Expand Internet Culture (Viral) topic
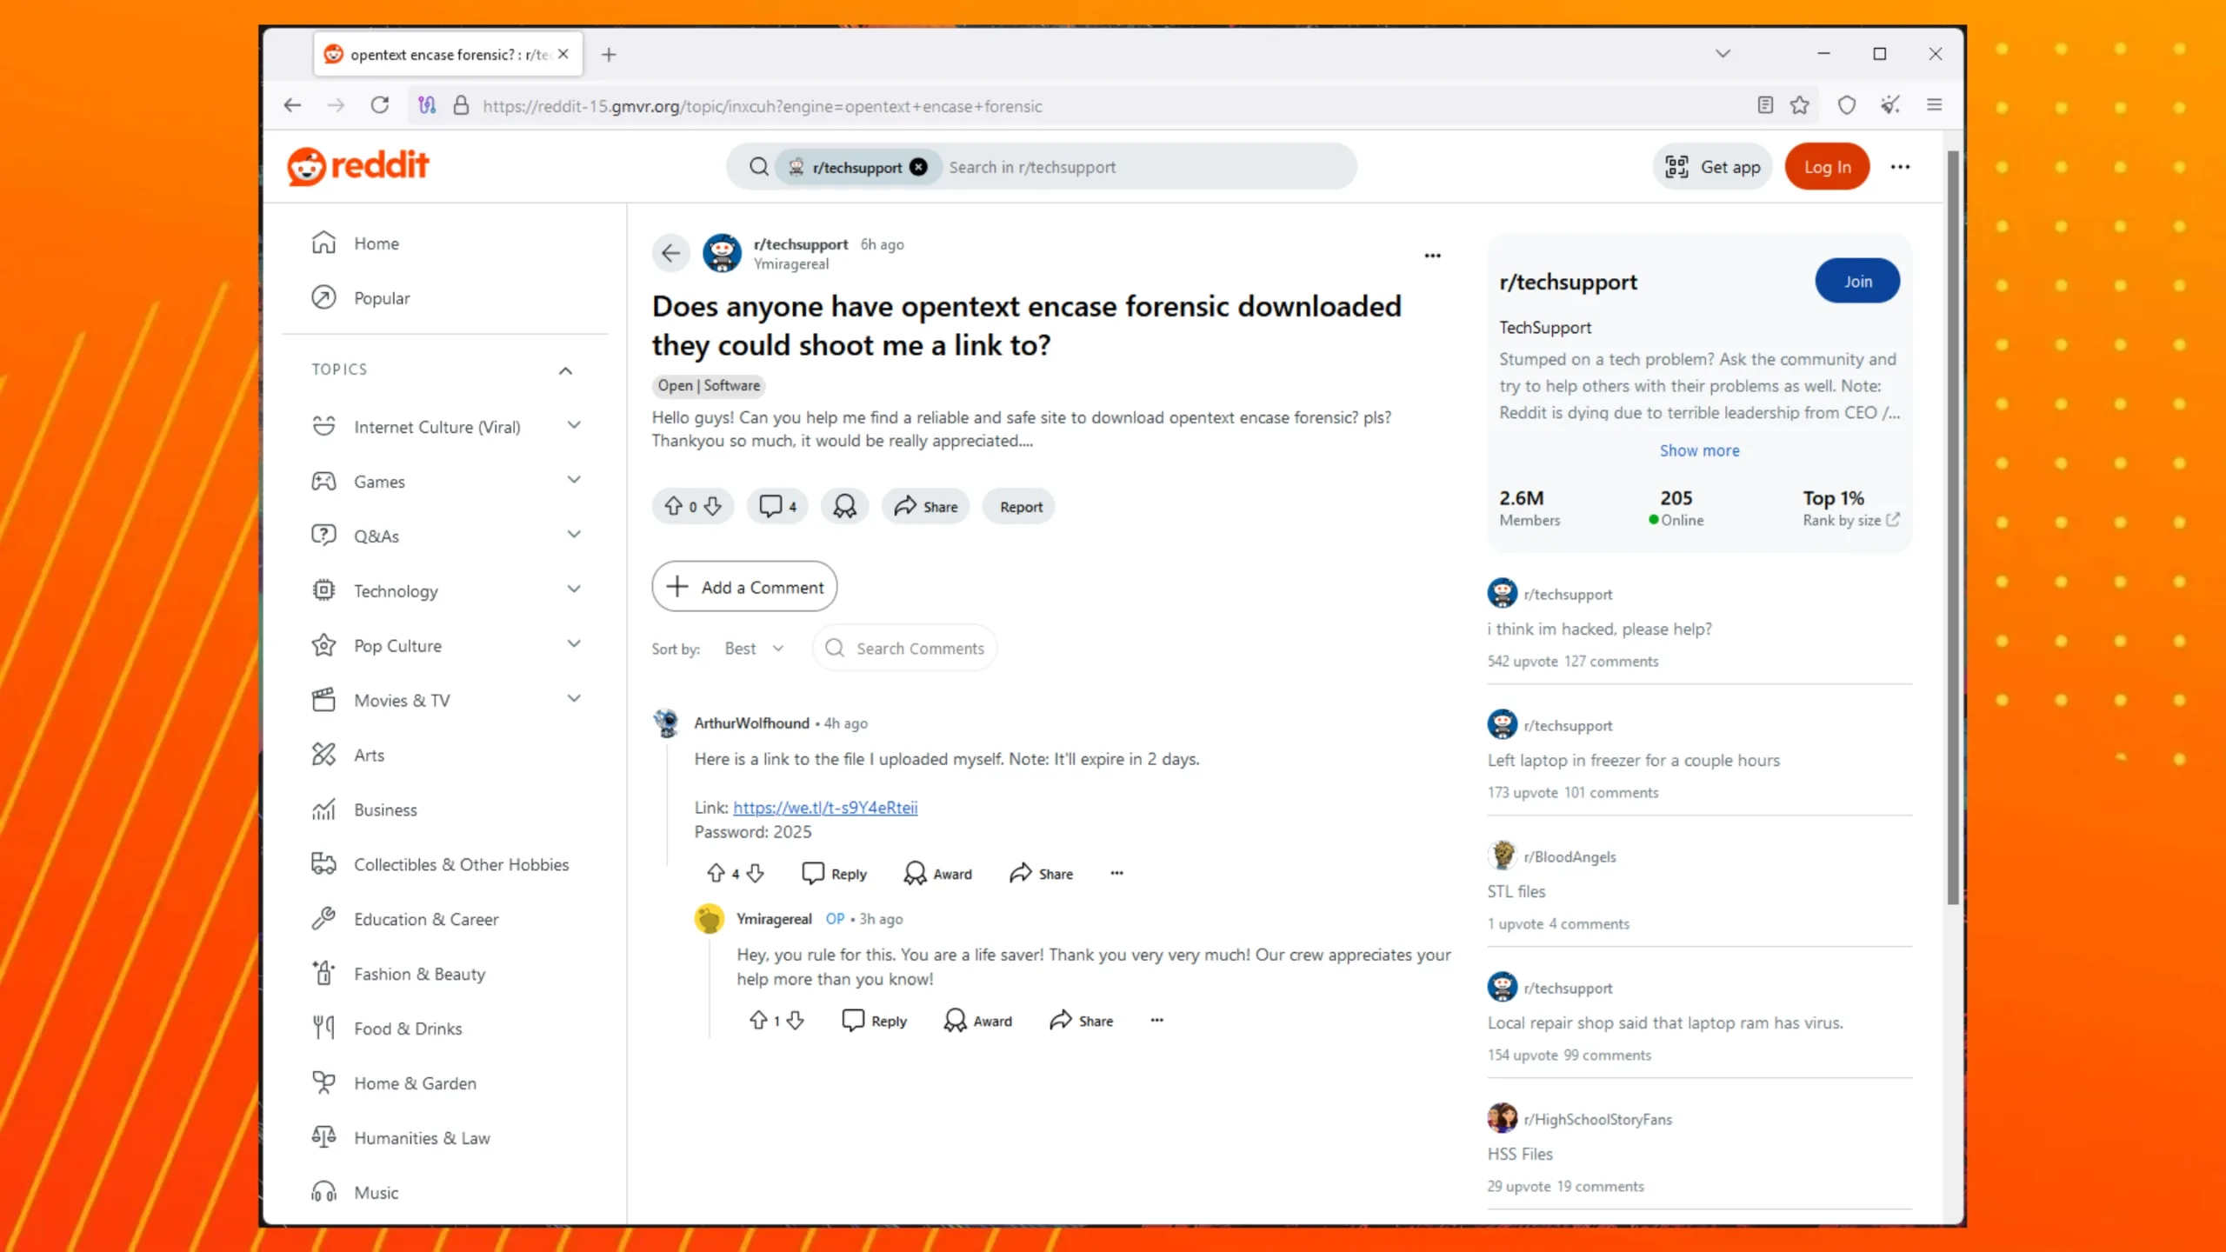The width and height of the screenshot is (2226, 1252). click(574, 425)
